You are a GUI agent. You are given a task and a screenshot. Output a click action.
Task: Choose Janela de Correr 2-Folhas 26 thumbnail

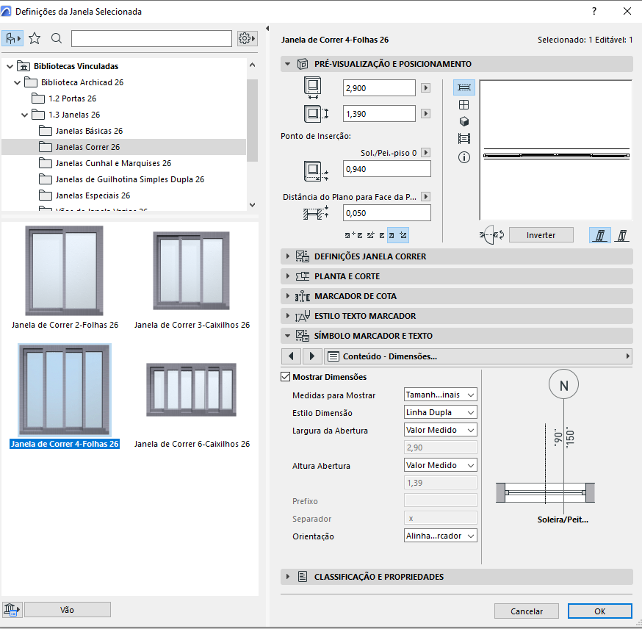point(65,270)
